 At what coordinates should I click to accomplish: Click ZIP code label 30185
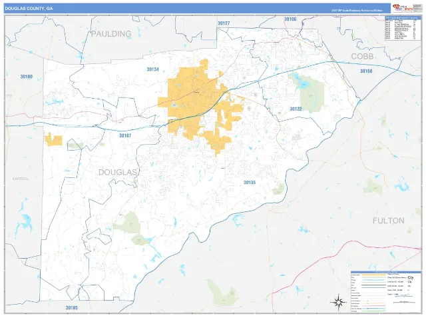pos(71,308)
